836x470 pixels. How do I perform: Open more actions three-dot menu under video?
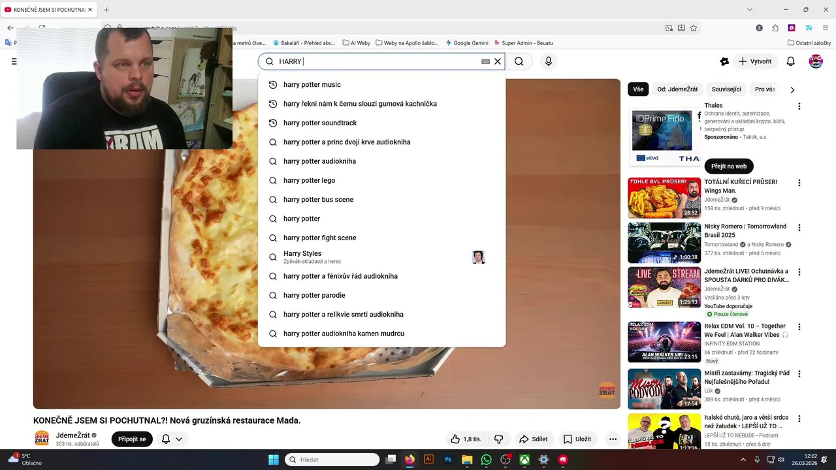[x=613, y=439]
